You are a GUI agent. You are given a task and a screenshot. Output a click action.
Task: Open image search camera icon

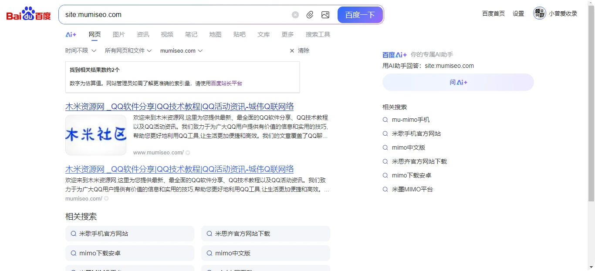(325, 15)
